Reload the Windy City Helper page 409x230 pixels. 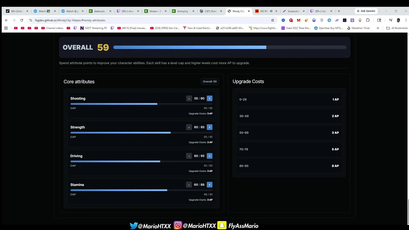(22, 20)
